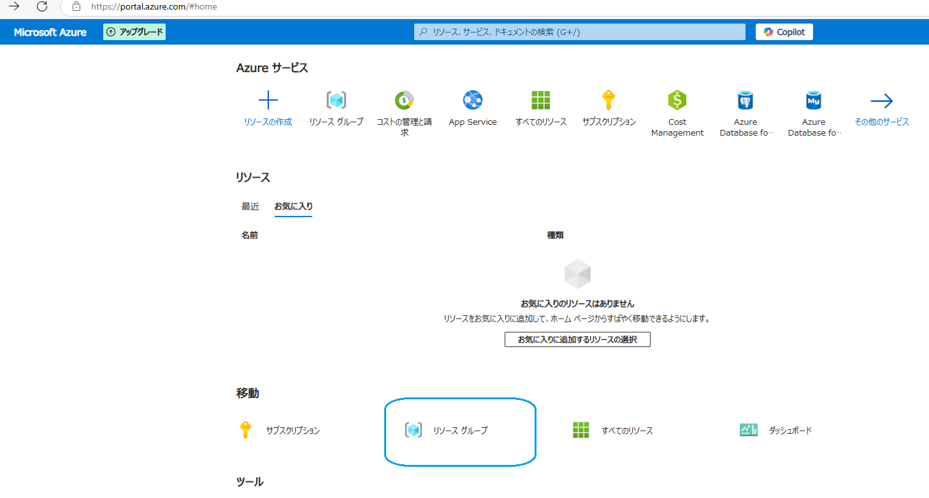Click すべてのリソース grid icon under 移動
The image size is (929, 498).
580,430
